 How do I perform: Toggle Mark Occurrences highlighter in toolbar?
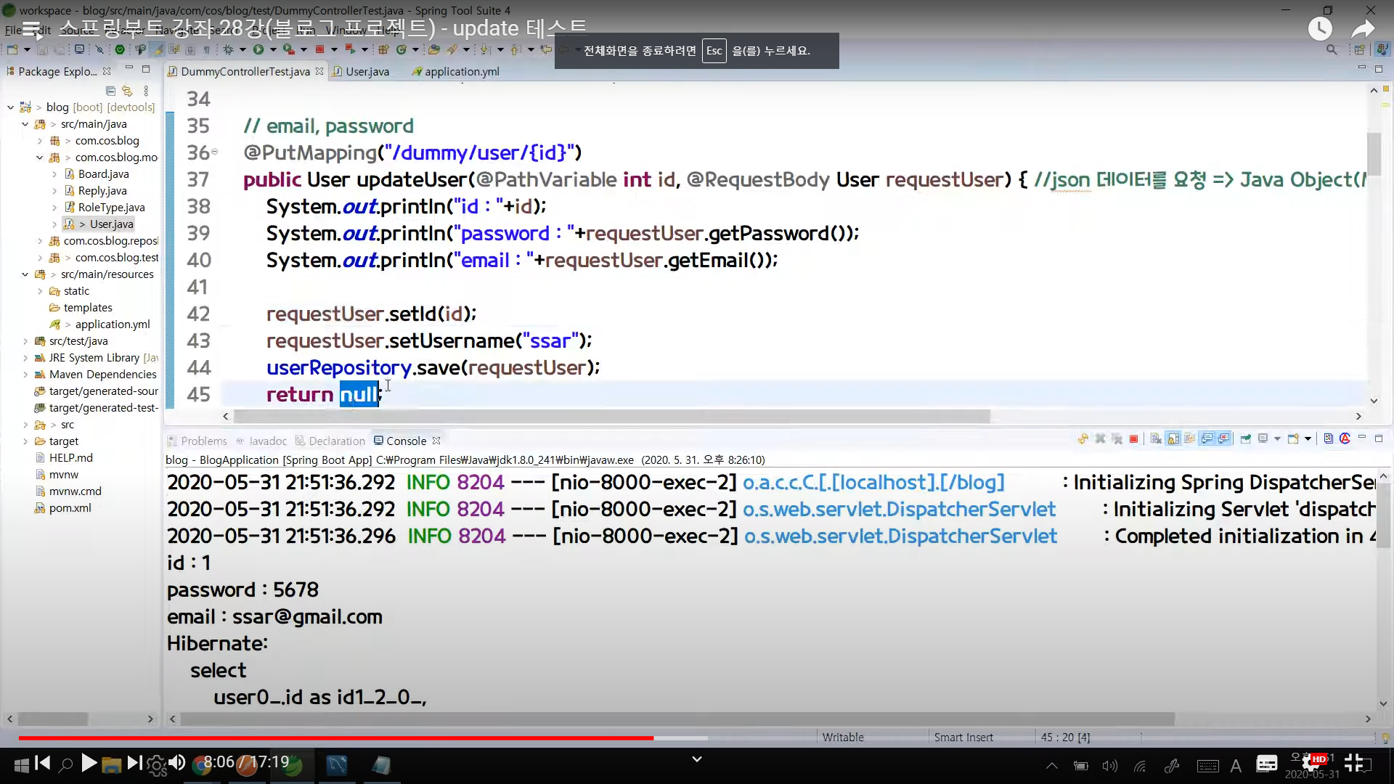(158, 49)
